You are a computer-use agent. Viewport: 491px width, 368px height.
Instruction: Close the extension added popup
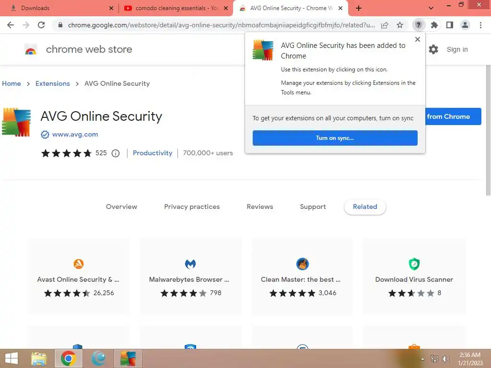[x=418, y=39]
